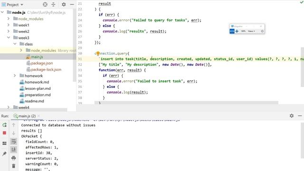Hide the Project panel with minus icon

pyautogui.click(x=72, y=4)
